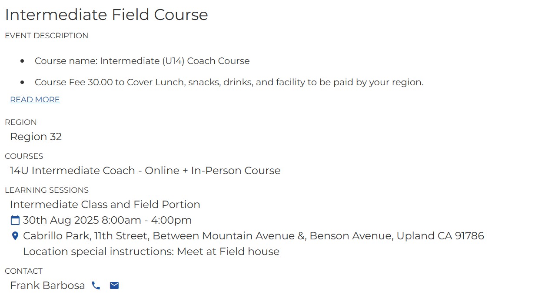
Task: Click the COURSES section label
Action: tap(24, 156)
